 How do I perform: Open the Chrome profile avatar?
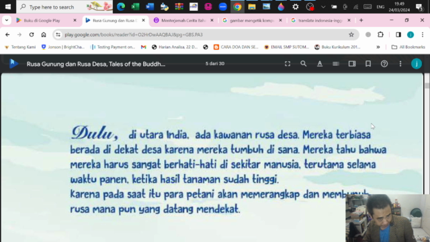click(411, 34)
